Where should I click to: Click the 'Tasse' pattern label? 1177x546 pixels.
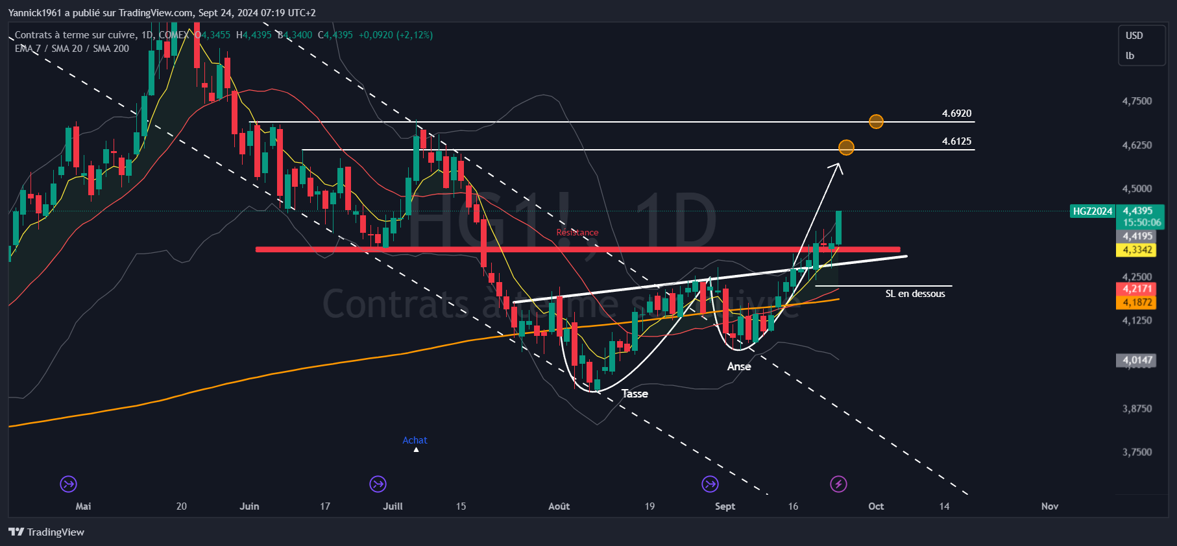coord(635,394)
